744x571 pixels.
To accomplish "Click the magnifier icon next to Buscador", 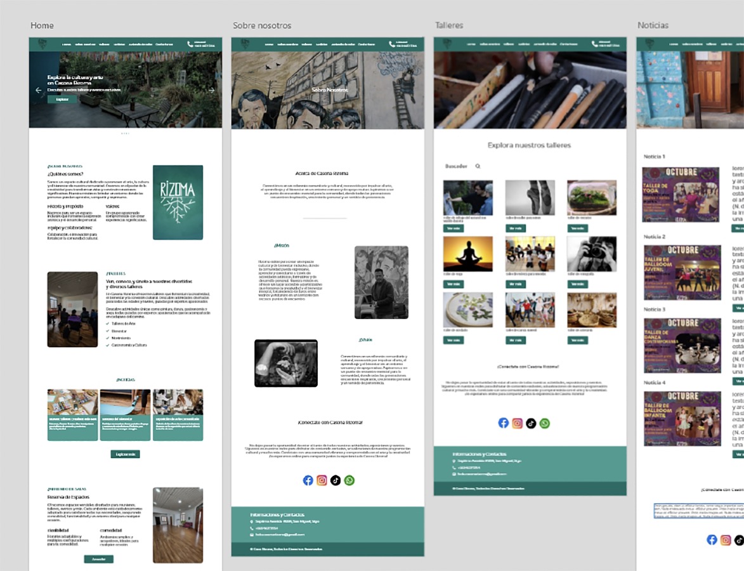I will click(478, 166).
